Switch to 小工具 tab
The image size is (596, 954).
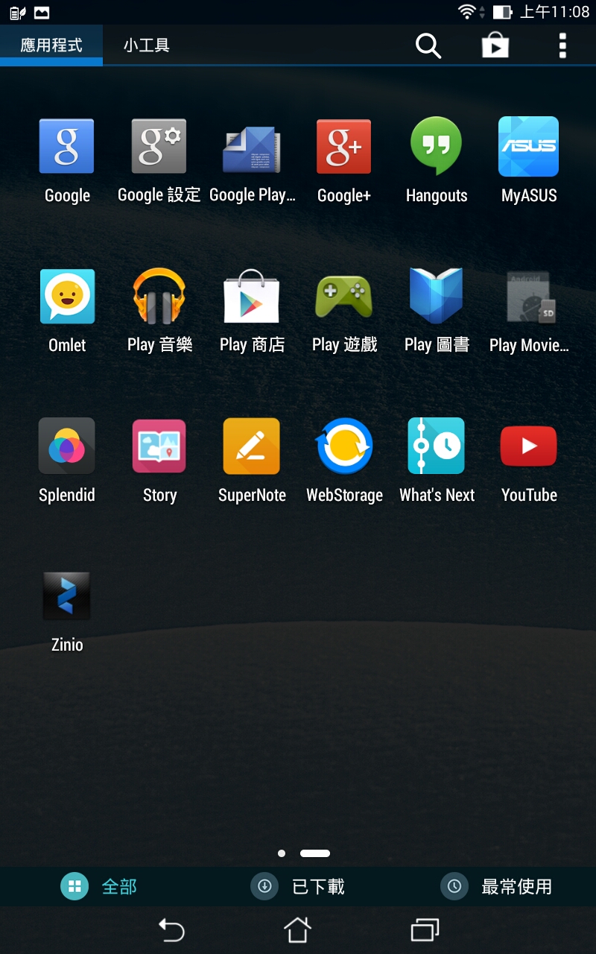coord(147,45)
